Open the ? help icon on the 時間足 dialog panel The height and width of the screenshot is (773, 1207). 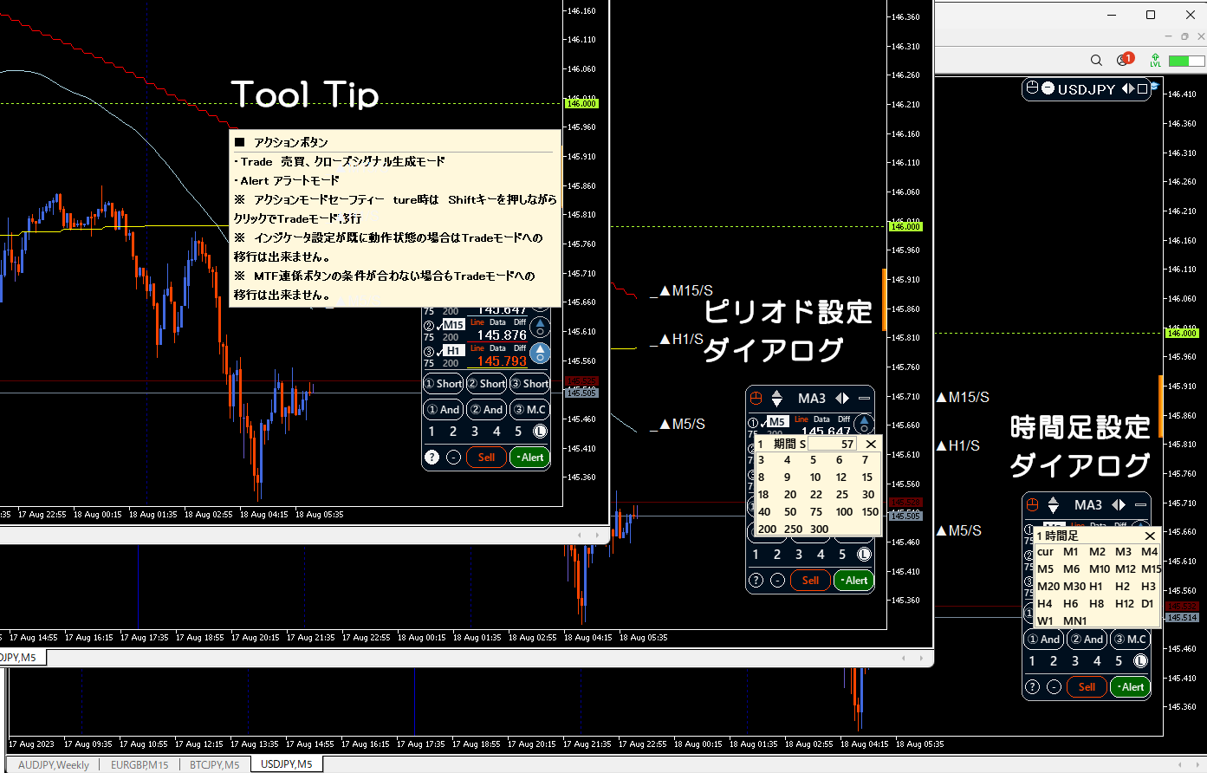[x=1032, y=686]
